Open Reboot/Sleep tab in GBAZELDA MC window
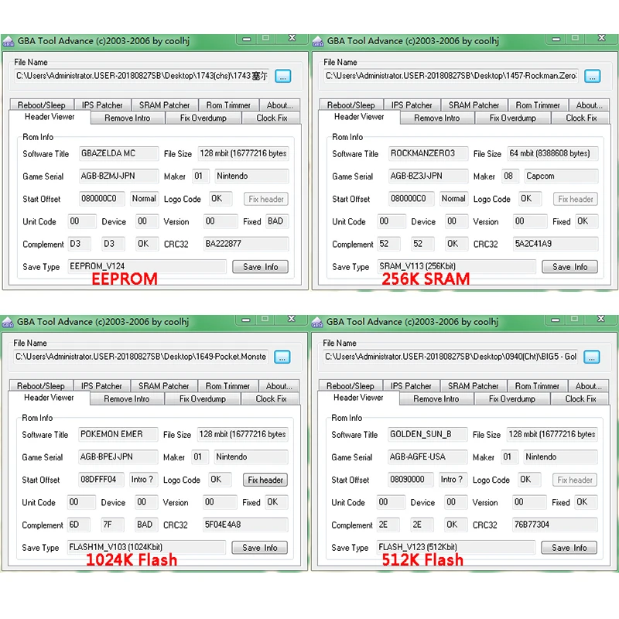The height and width of the screenshot is (619, 619). pos(42,105)
